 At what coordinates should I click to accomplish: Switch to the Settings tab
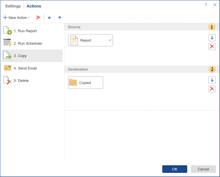click(x=13, y=6)
